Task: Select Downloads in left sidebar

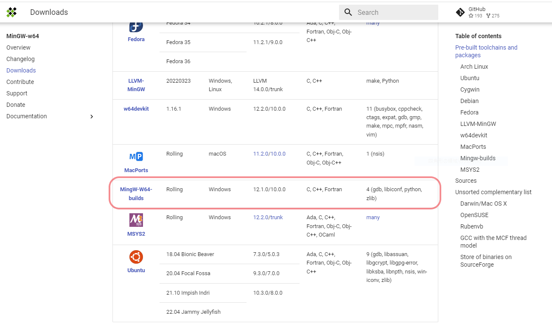Action: pyautogui.click(x=21, y=70)
